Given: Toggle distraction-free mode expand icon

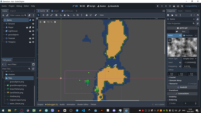Looking at the screenshot, I should pyautogui.click(x=164, y=11).
